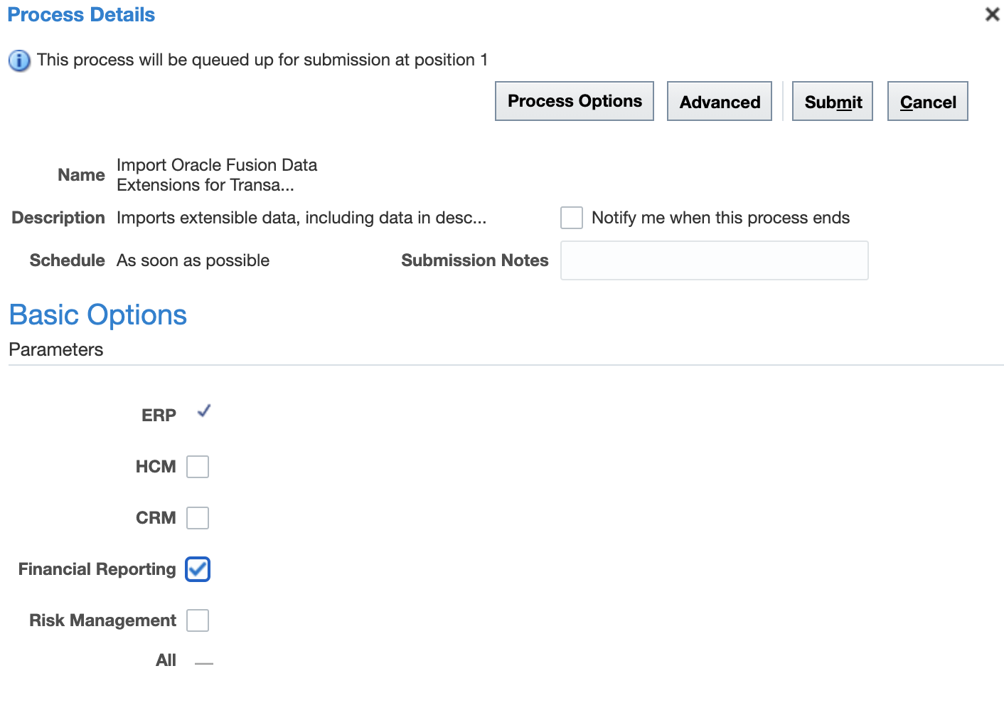
Task: Submit the process
Action: 833,101
